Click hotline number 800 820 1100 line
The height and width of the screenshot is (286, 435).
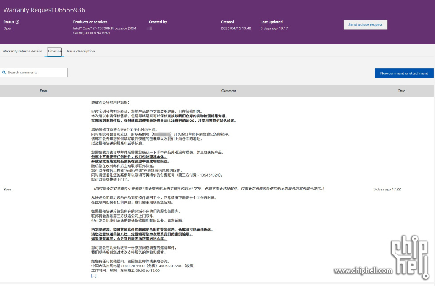pos(143,266)
